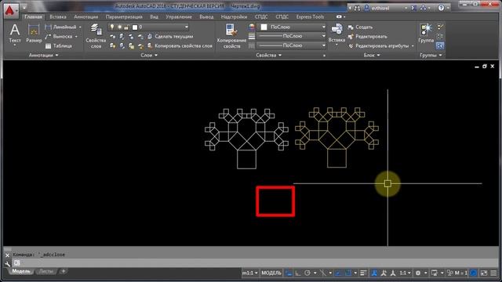The width and height of the screenshot is (502, 282).
Task: Open status bar customization hamburger menu
Action: [x=493, y=273]
